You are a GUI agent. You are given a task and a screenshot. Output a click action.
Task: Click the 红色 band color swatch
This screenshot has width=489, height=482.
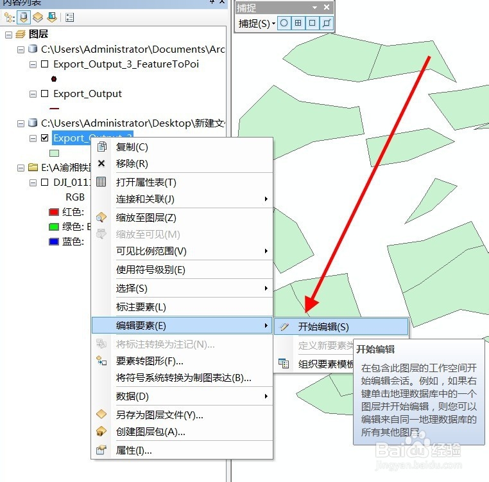pos(54,212)
